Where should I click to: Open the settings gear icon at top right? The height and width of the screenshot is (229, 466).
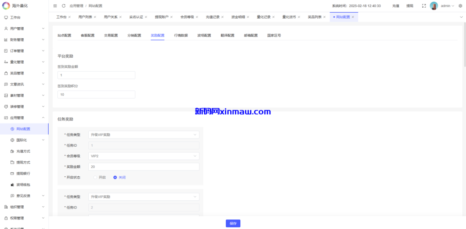[x=461, y=6]
